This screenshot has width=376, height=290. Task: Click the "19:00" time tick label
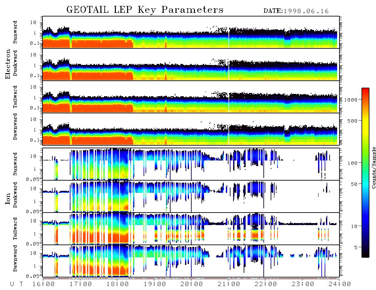point(155,284)
